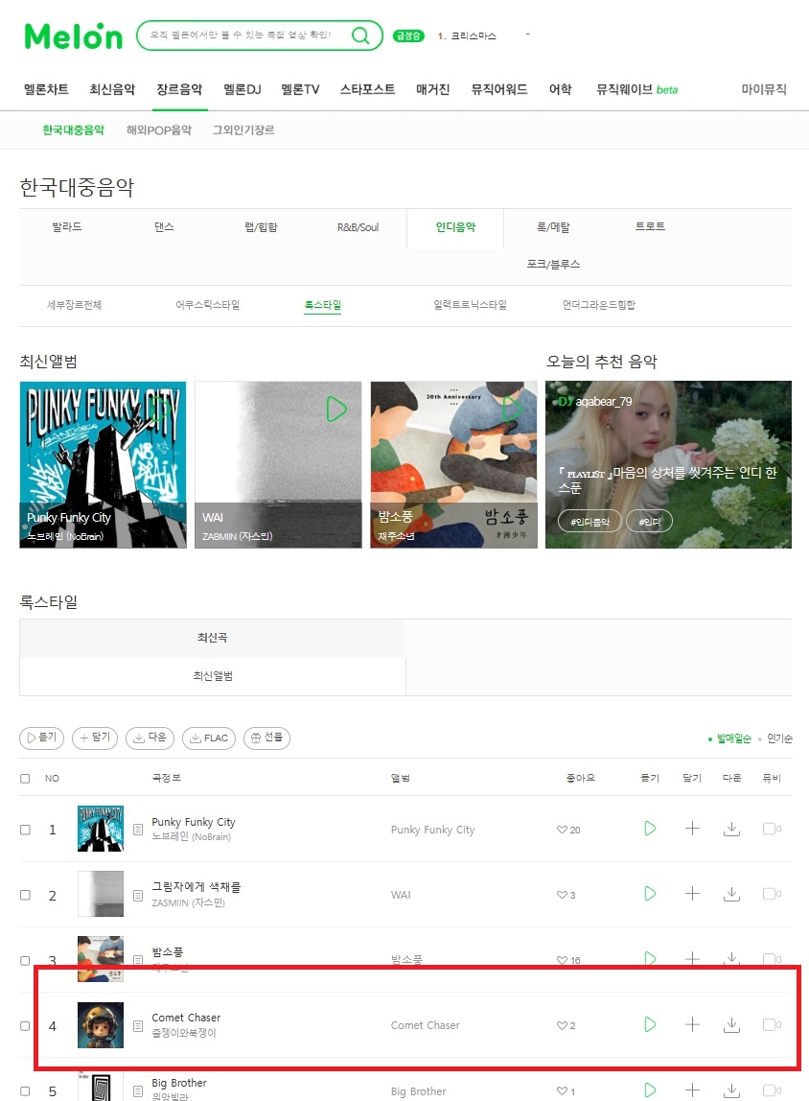The height and width of the screenshot is (1101, 809).
Task: Open the recommended playlist by DJ aqabear_79
Action: click(668, 464)
